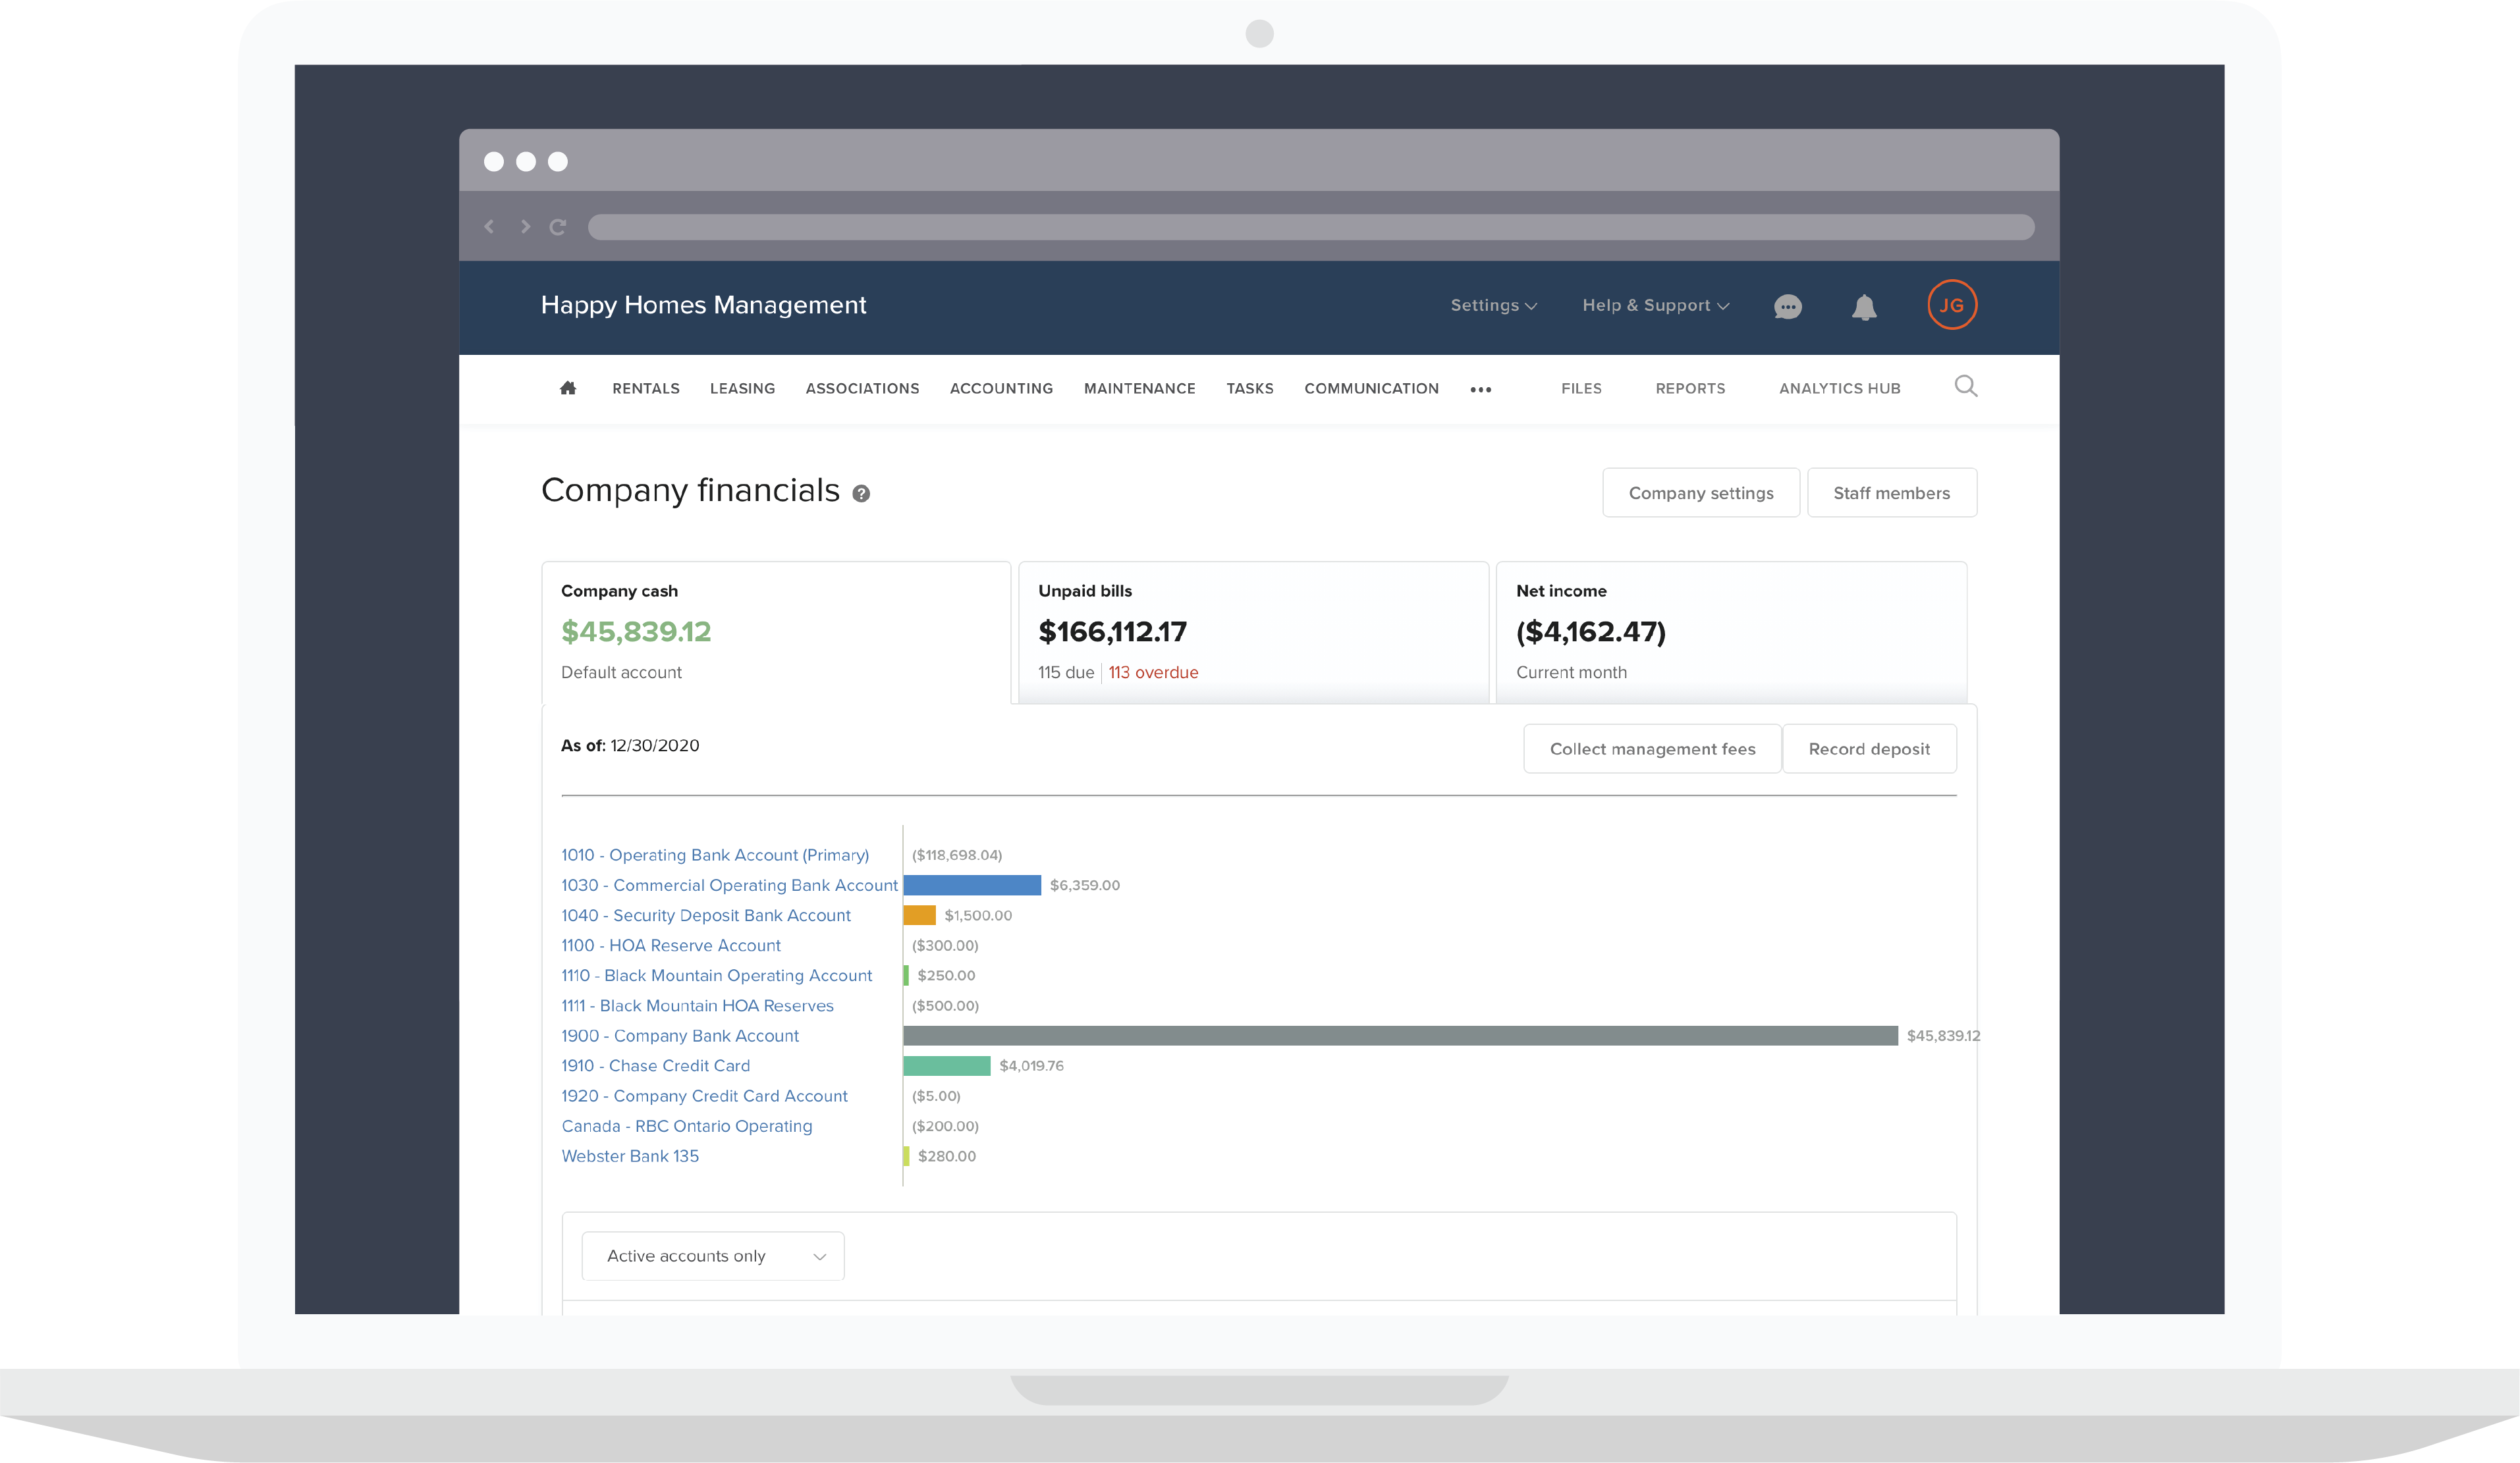The height and width of the screenshot is (1463, 2520).
Task: Click the $45,839.12 company cash amount
Action: coord(636,631)
